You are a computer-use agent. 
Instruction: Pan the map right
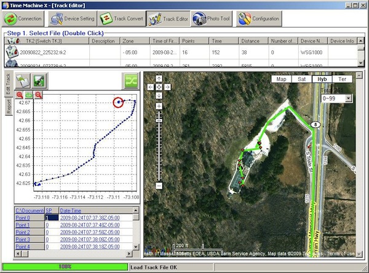(x=167, y=87)
